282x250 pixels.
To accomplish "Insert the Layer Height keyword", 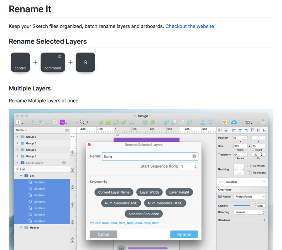I will 179,192.
